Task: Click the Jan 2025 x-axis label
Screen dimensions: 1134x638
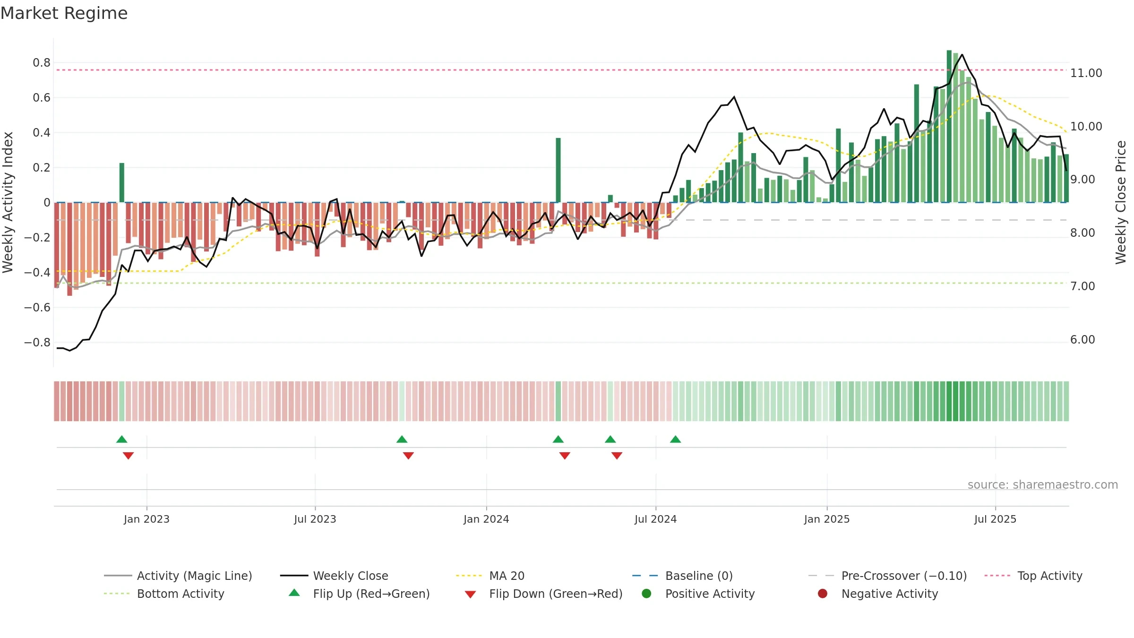Action: point(827,519)
